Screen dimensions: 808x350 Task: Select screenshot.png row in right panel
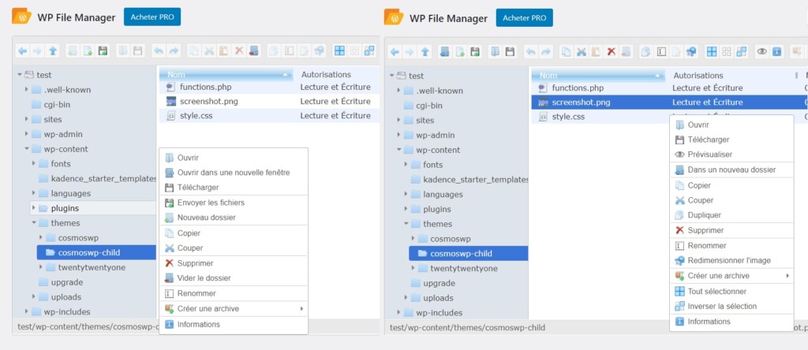(669, 102)
